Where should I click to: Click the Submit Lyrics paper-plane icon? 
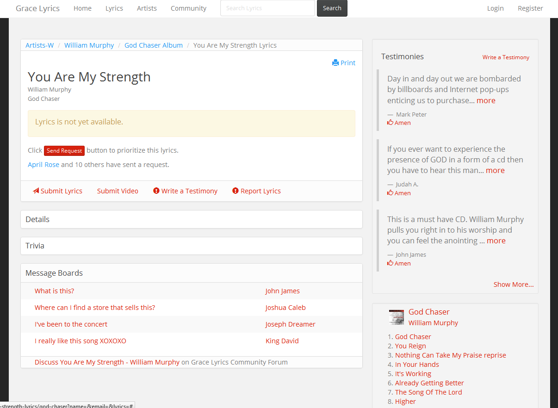pos(36,191)
